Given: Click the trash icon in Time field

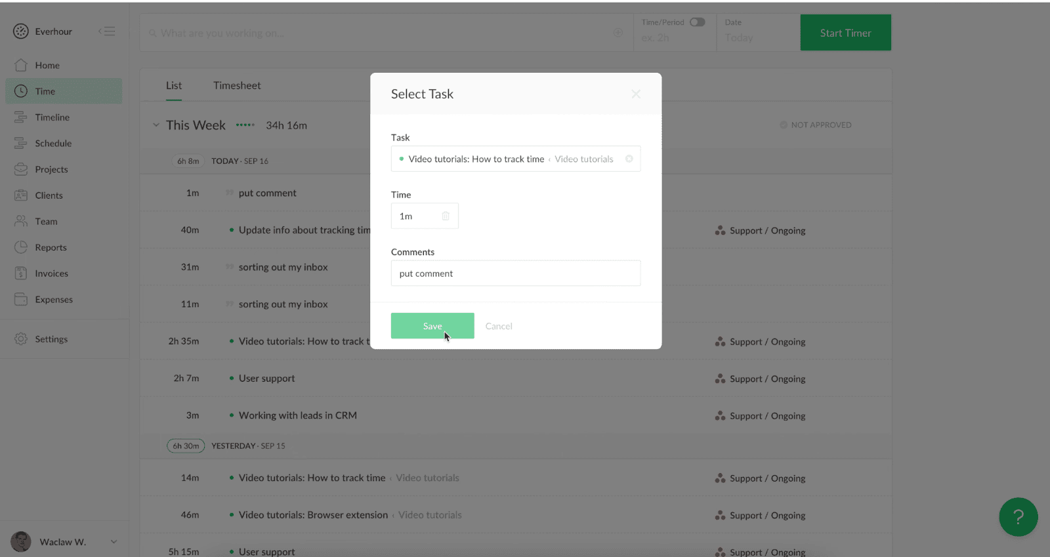Looking at the screenshot, I should point(446,216).
